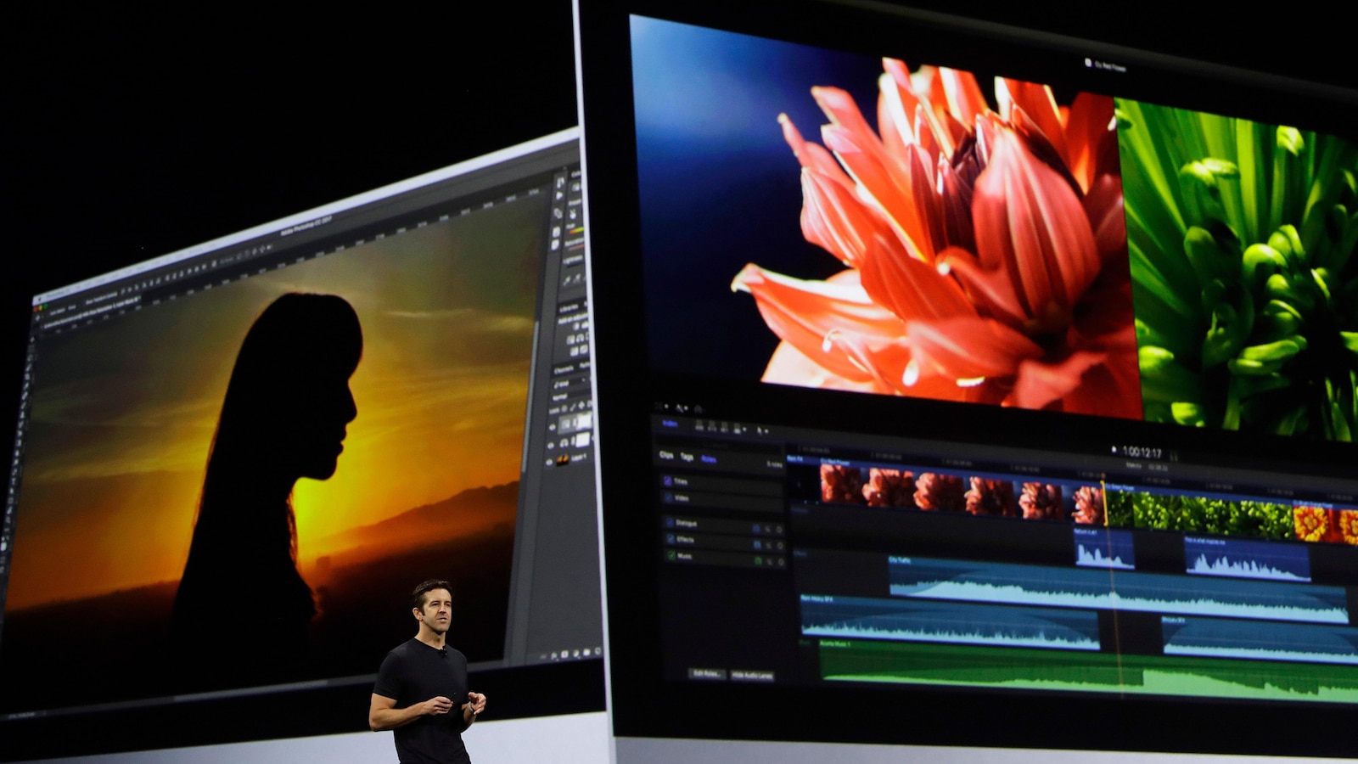Disable the Dialogue role checkbox
Viewport: 1358px width, 764px height.
click(x=669, y=523)
